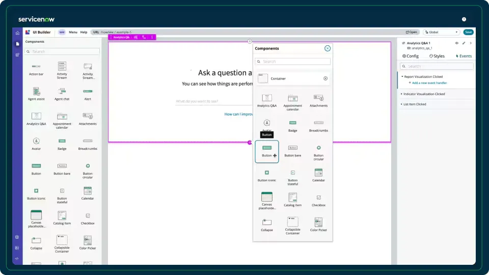Click the ww avatar badge in header
489x275 pixels.
point(62,32)
